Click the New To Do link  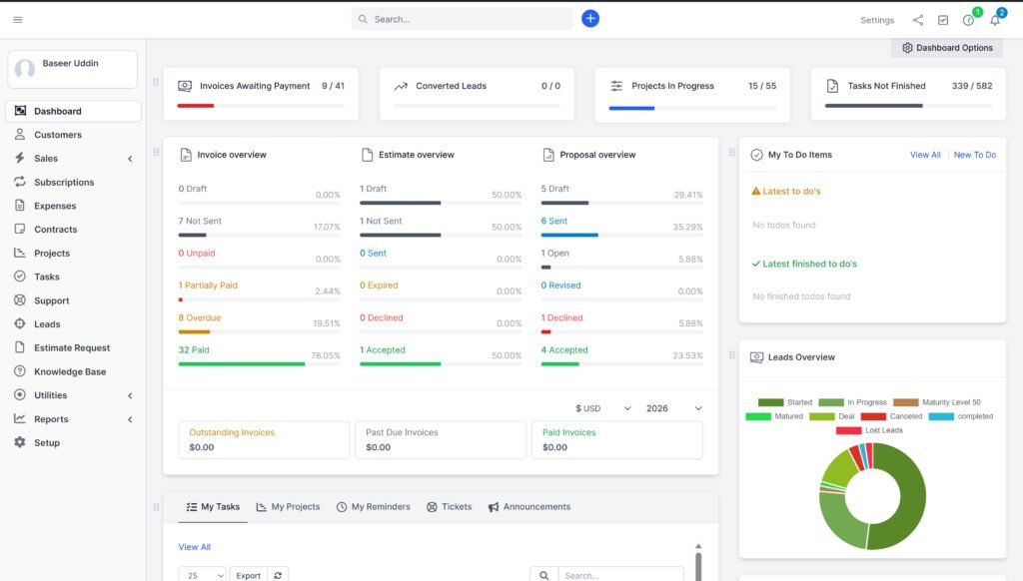click(x=975, y=155)
